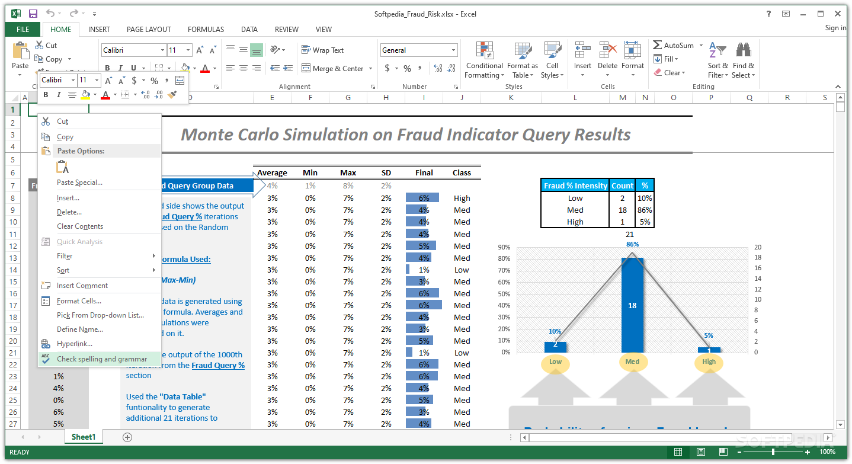The image size is (852, 464).
Task: Click the ribbon's Percent Style icon
Action: click(x=407, y=68)
